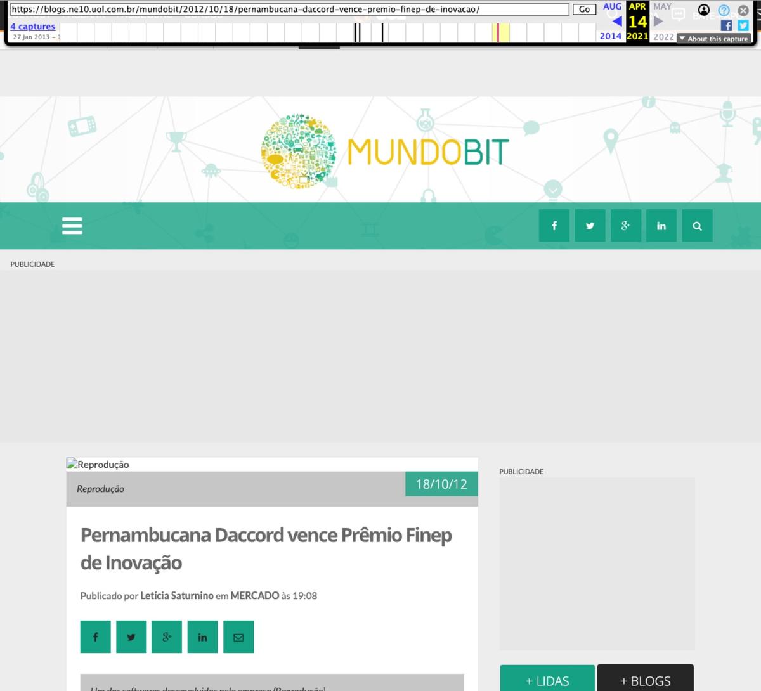Screen dimensions: 761x691
Task: Share article on Twitter below byline
Action: click(x=131, y=637)
